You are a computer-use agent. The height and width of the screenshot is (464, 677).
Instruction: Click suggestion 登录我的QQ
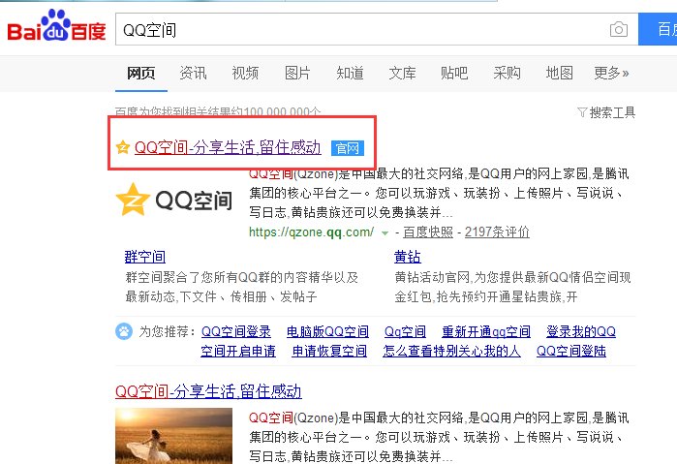(x=581, y=331)
